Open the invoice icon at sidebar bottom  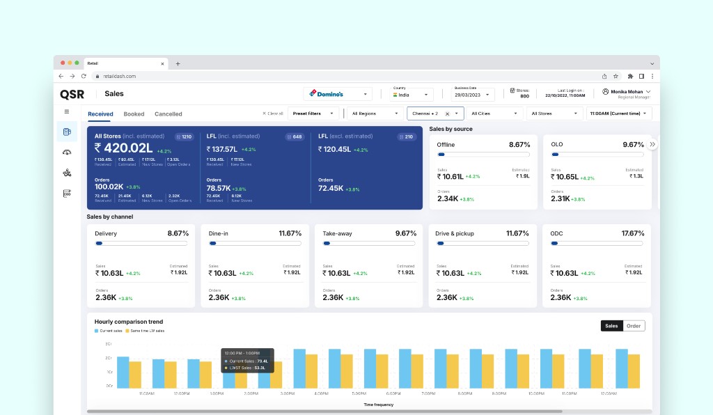point(67,193)
